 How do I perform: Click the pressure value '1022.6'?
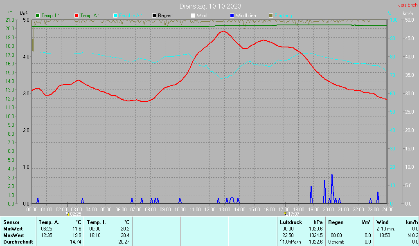pos(315,242)
